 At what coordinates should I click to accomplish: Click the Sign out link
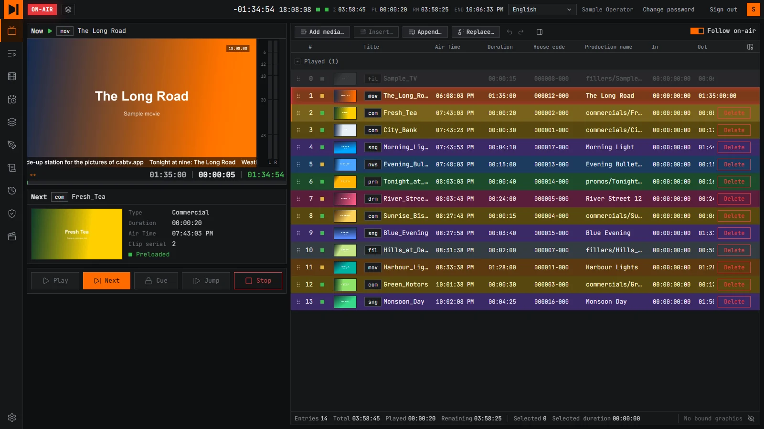[x=723, y=10]
